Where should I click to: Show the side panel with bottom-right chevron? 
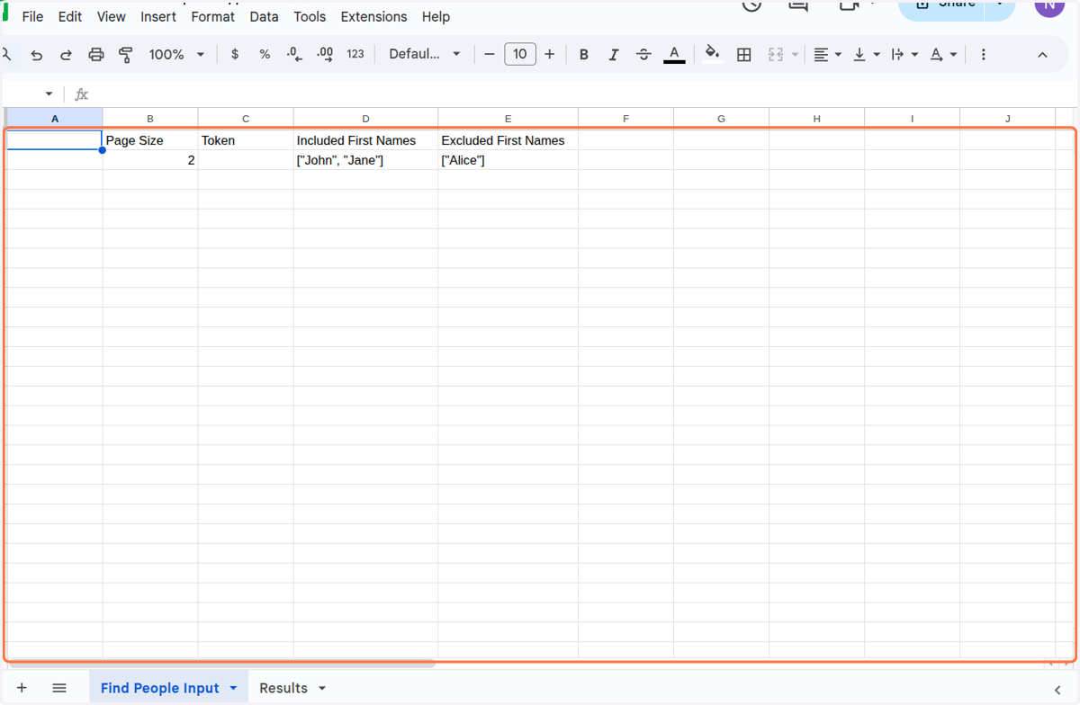pos(1057,690)
